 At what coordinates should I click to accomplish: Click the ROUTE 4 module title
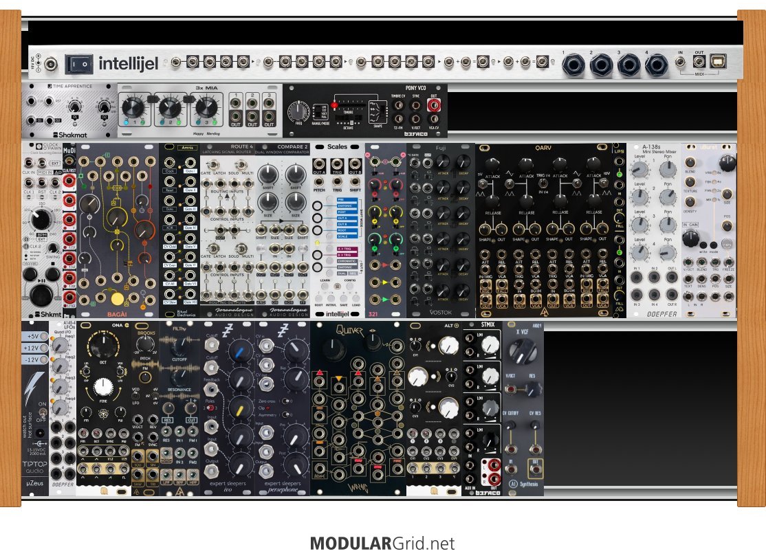[241, 146]
